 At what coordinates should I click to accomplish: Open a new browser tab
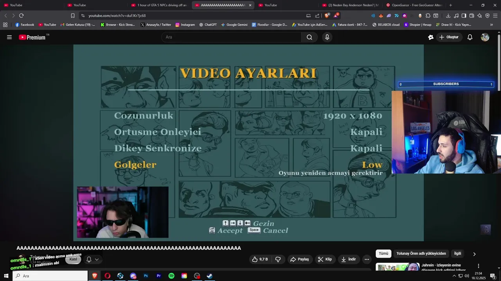(451, 5)
